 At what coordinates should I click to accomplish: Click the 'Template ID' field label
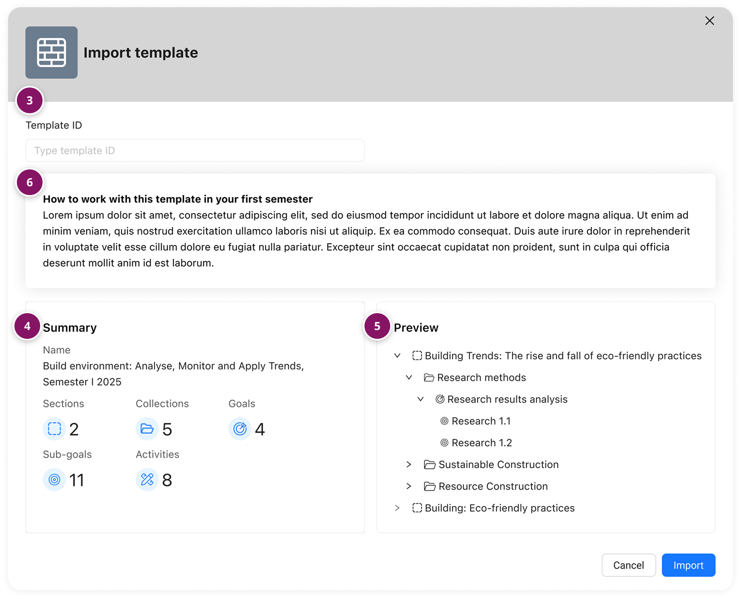tap(54, 125)
